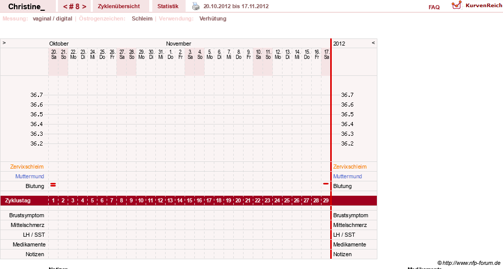Click the Christine_ user name

pyautogui.click(x=27, y=7)
